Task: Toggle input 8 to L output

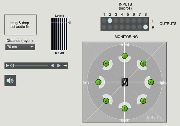Action: 146,21
